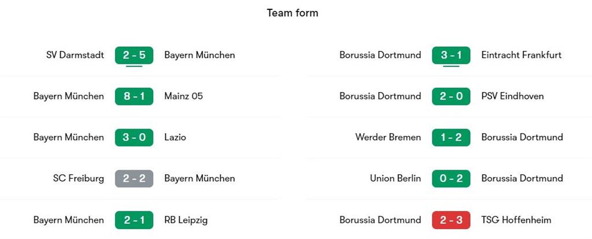Click the 3 - 1 score badge
The height and width of the screenshot is (239, 592).
(x=451, y=56)
